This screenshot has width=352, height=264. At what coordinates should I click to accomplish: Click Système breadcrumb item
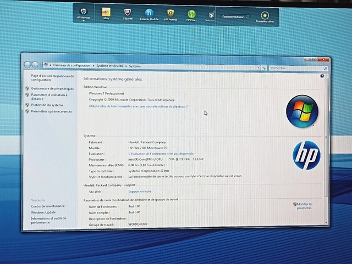(135, 66)
